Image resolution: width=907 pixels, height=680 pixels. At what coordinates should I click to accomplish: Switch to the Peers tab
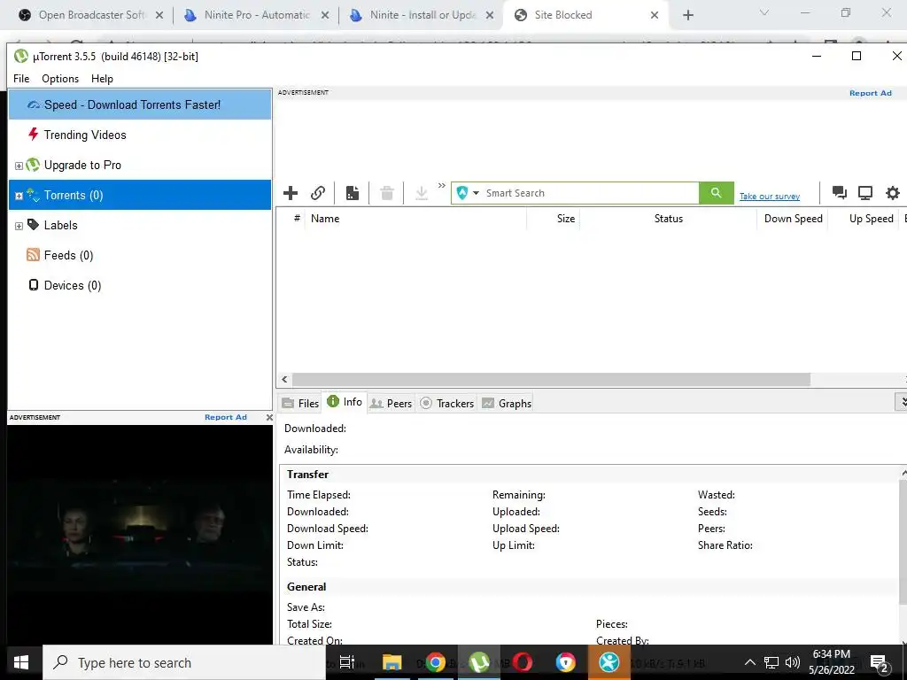pyautogui.click(x=391, y=403)
